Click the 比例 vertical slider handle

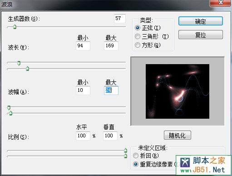click(x=125, y=156)
